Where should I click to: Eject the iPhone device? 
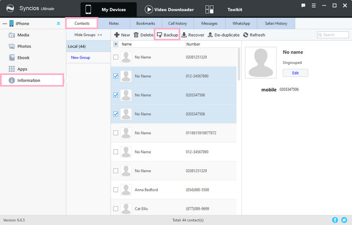58,23
